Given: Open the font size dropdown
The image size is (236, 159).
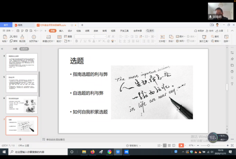Looking at the screenshot, I should (105, 37).
